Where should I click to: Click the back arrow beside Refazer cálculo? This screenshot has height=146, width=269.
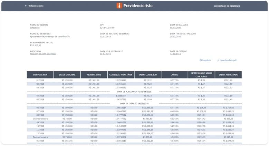26,6
